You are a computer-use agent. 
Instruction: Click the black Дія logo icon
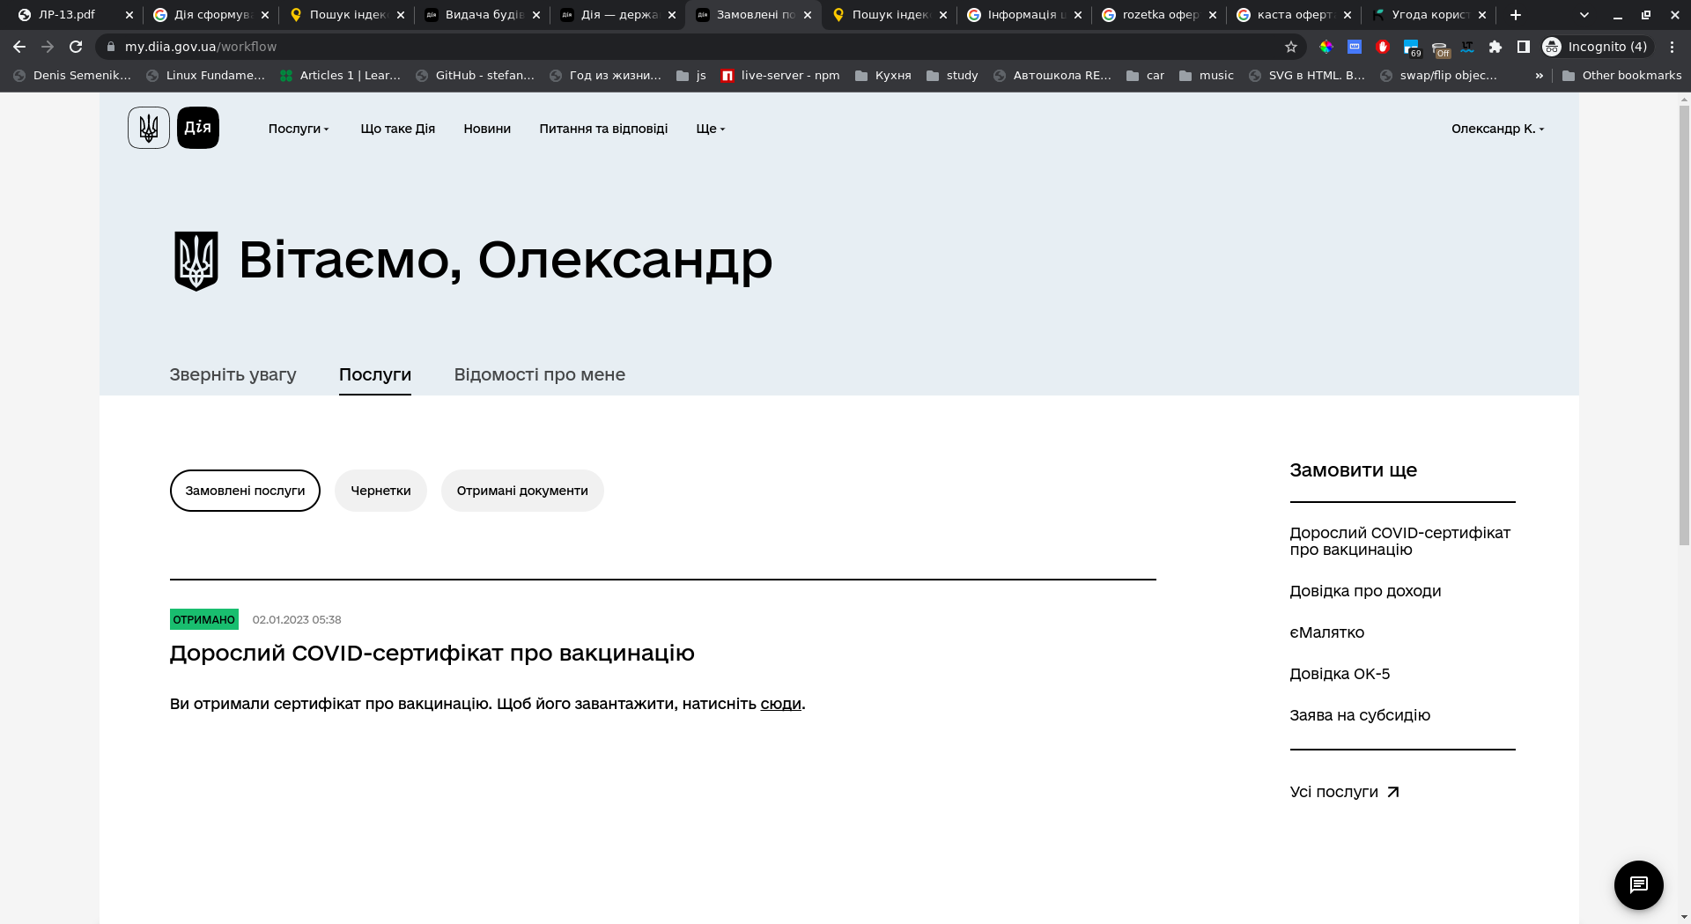pyautogui.click(x=198, y=128)
